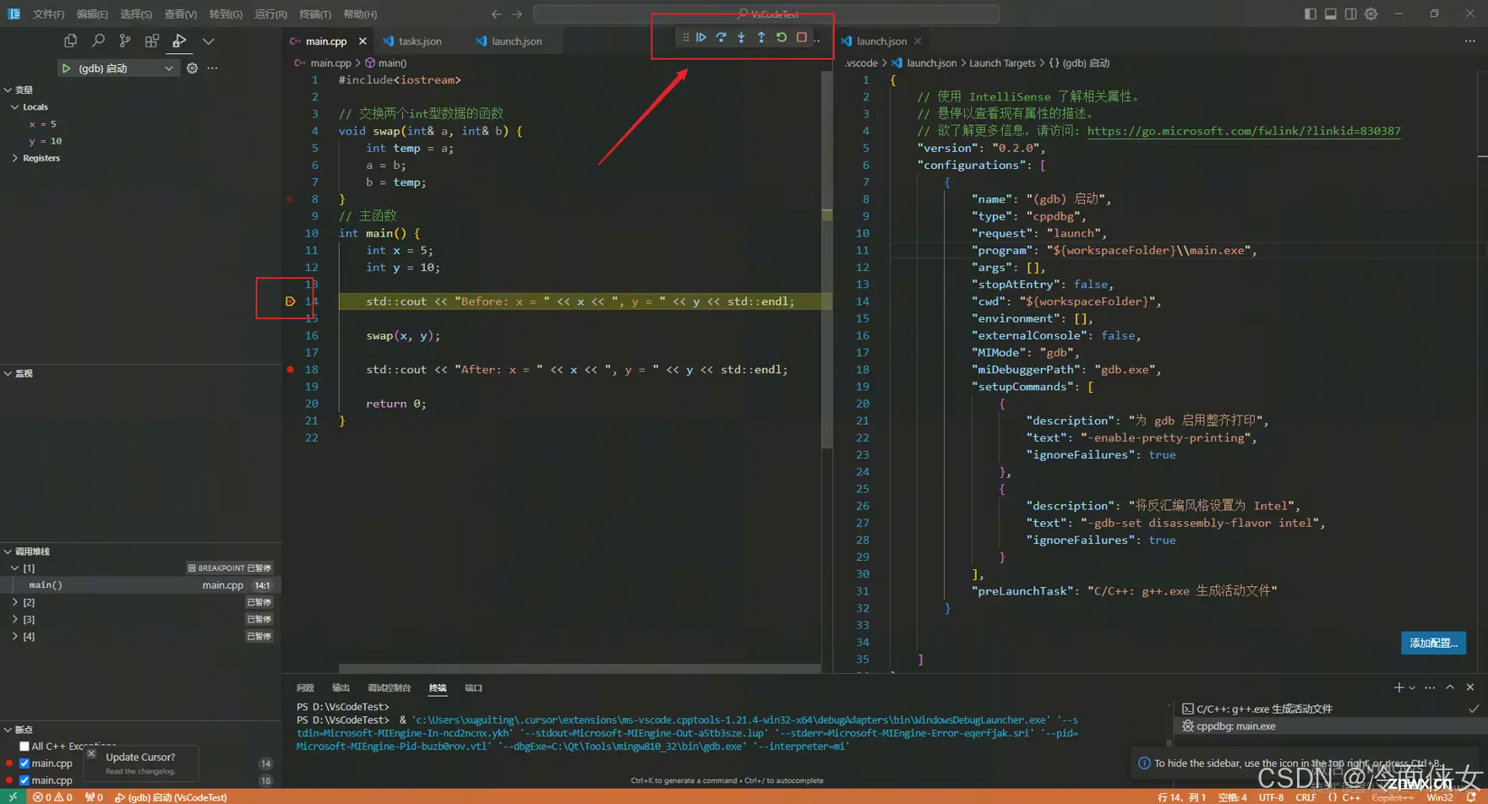
Task: Open the Run and Debug view
Action: [x=179, y=41]
